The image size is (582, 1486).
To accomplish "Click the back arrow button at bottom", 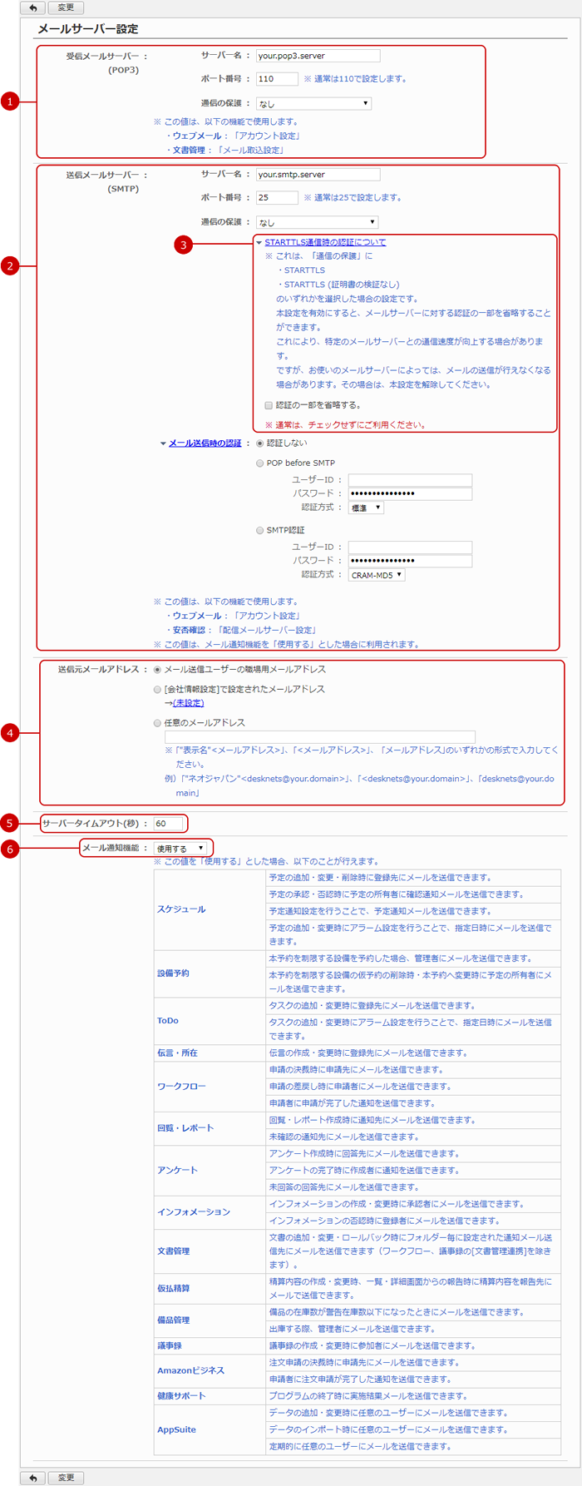I will pyautogui.click(x=33, y=1478).
